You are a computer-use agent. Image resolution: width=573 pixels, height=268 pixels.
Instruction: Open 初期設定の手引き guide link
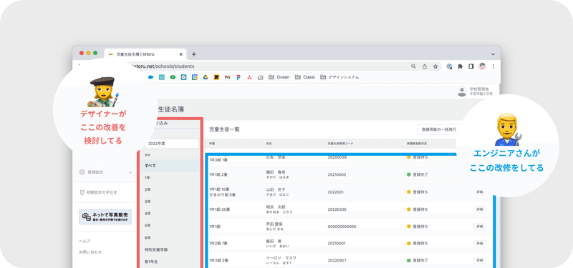point(102,192)
